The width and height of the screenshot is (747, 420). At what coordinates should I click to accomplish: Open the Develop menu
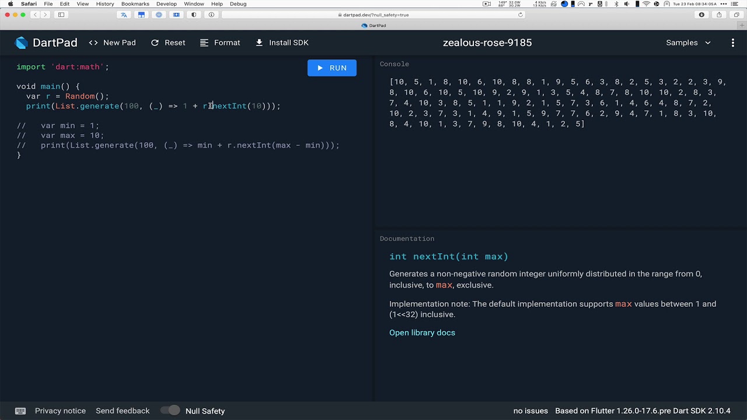(166, 3)
